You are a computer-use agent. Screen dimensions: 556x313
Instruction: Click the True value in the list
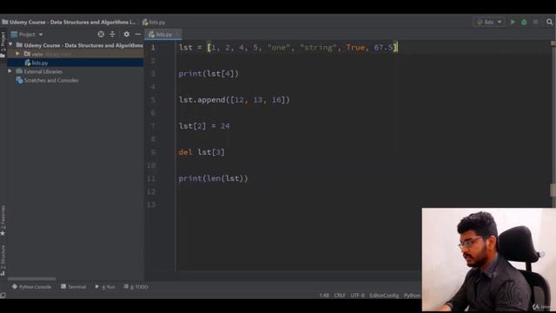tap(355, 48)
